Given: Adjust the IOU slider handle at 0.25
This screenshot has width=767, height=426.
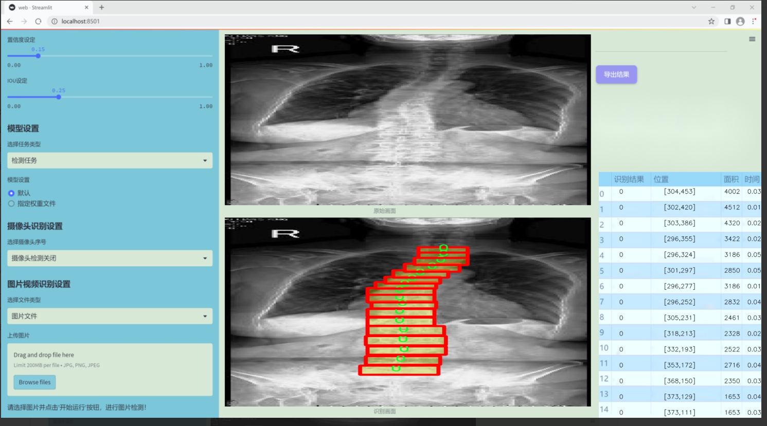Looking at the screenshot, I should pyautogui.click(x=59, y=97).
